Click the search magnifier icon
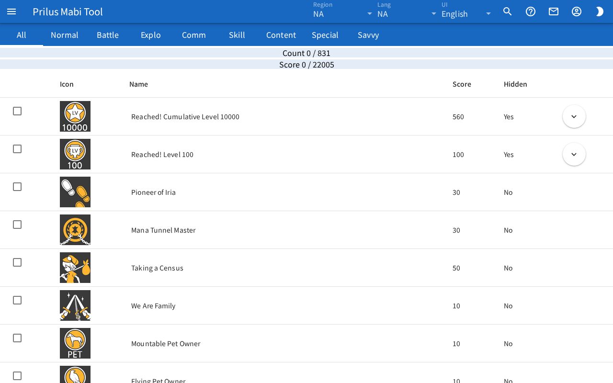The image size is (613, 383). (x=508, y=11)
